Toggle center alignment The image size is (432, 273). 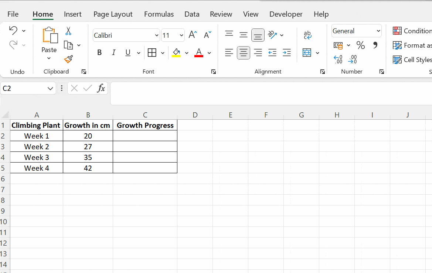click(x=243, y=52)
